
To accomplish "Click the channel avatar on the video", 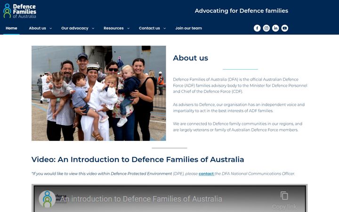I will [47, 199].
